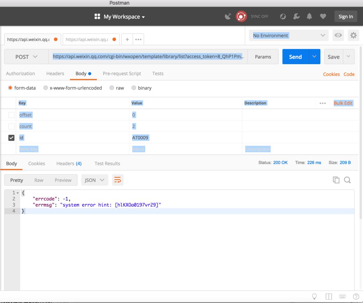This screenshot has height=303, width=363.
Task: Collapse JSON line 1 fold arrow
Action: pyautogui.click(x=17, y=193)
